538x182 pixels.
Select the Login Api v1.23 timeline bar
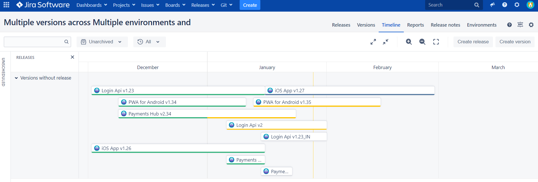pos(178,91)
